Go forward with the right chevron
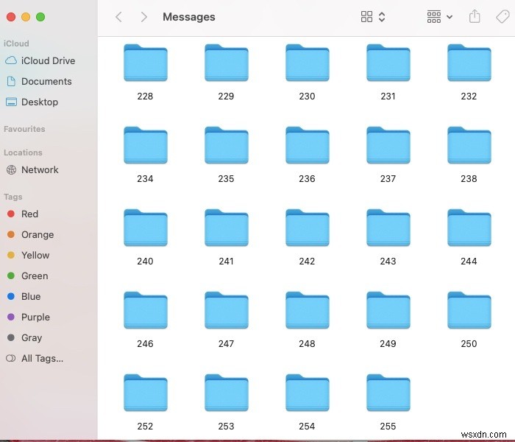Image resolution: width=515 pixels, height=442 pixels. [143, 17]
